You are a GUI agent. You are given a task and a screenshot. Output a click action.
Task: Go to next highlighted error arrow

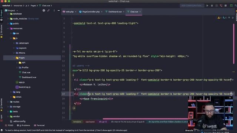233,18
